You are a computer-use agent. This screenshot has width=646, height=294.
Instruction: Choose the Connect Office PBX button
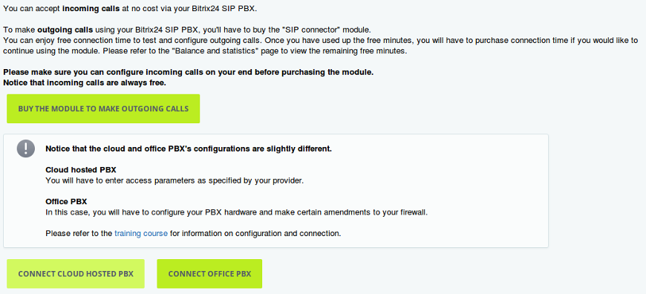pos(209,274)
